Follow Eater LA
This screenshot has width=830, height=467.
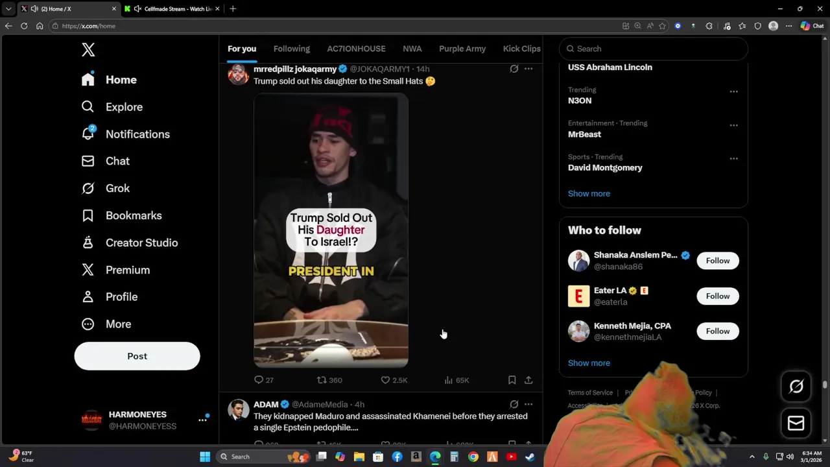[718, 296]
